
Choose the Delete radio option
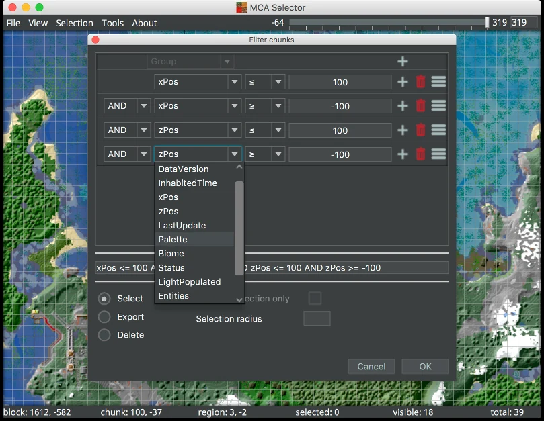pos(104,335)
